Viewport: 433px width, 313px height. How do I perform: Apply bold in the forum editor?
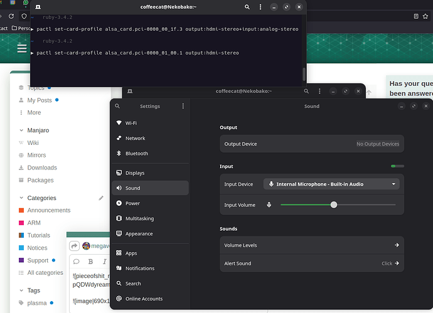pyautogui.click(x=90, y=262)
